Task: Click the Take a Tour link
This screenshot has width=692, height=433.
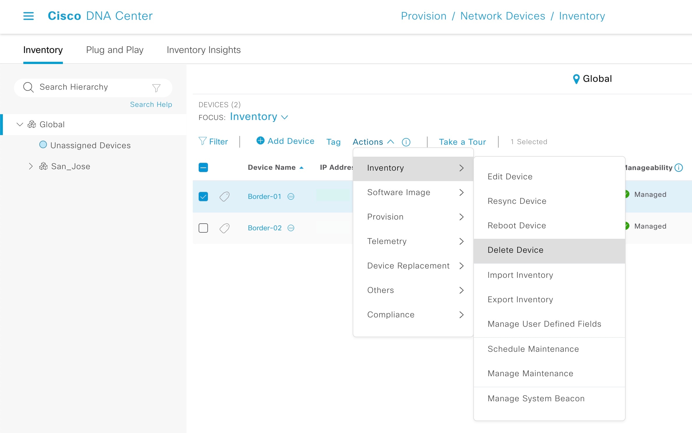Action: [x=462, y=142]
